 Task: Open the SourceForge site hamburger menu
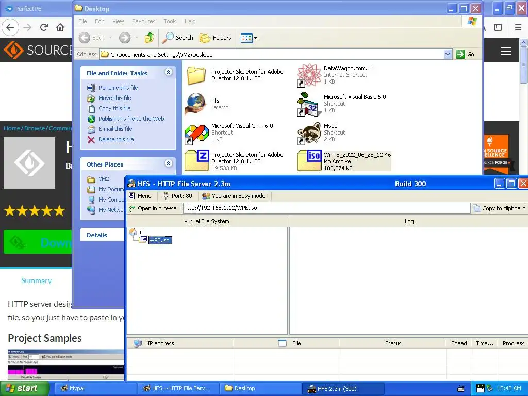[506, 51]
